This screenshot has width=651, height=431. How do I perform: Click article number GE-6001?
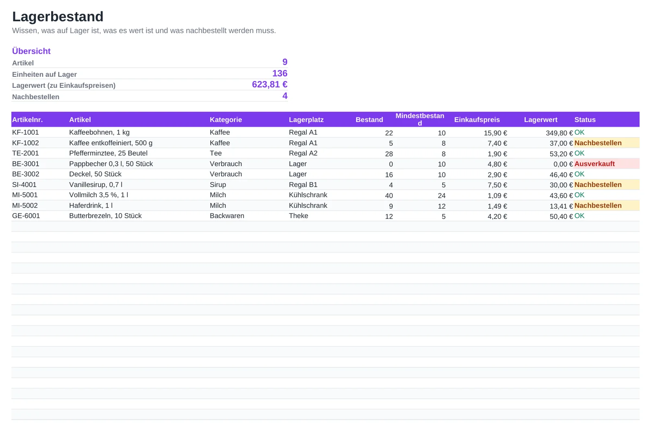26,216
